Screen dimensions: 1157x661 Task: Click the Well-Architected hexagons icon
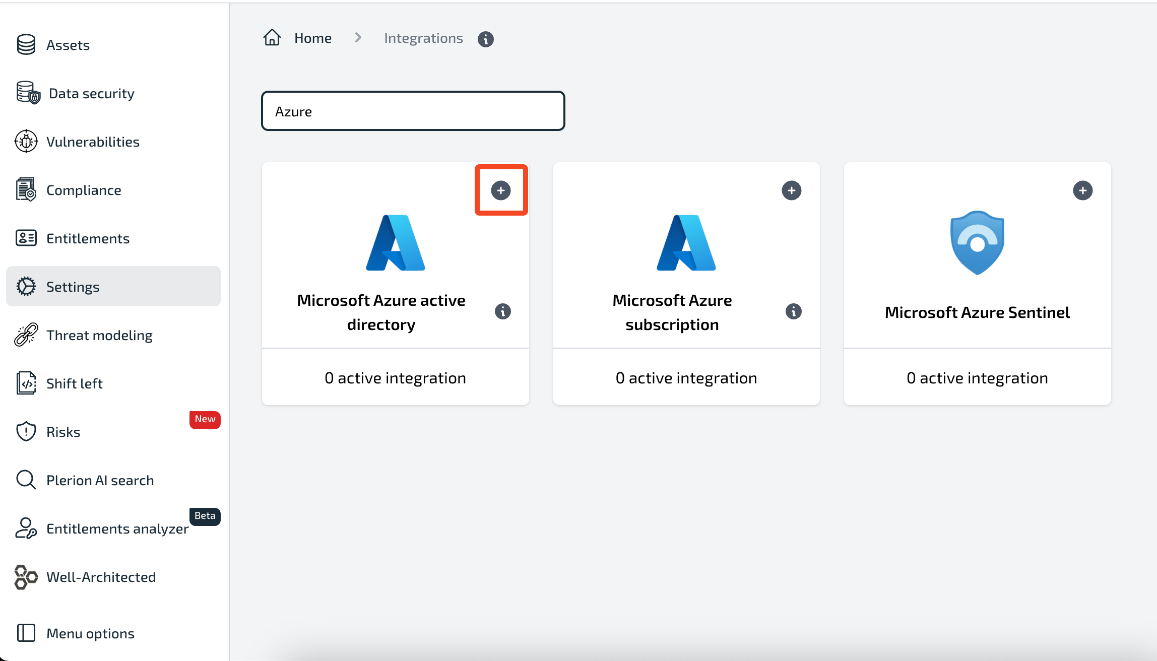coord(26,577)
